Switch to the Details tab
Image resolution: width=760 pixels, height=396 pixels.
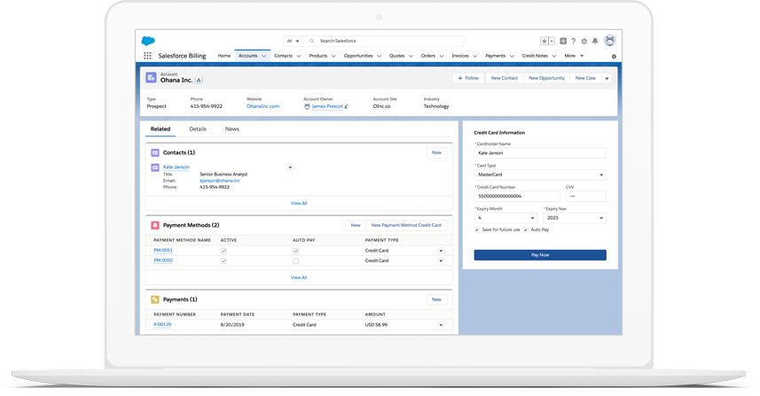(x=198, y=128)
